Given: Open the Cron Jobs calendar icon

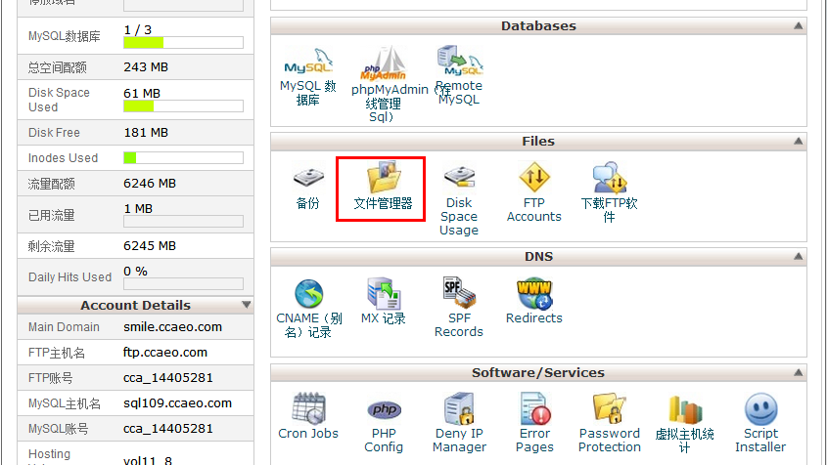Looking at the screenshot, I should 308,408.
